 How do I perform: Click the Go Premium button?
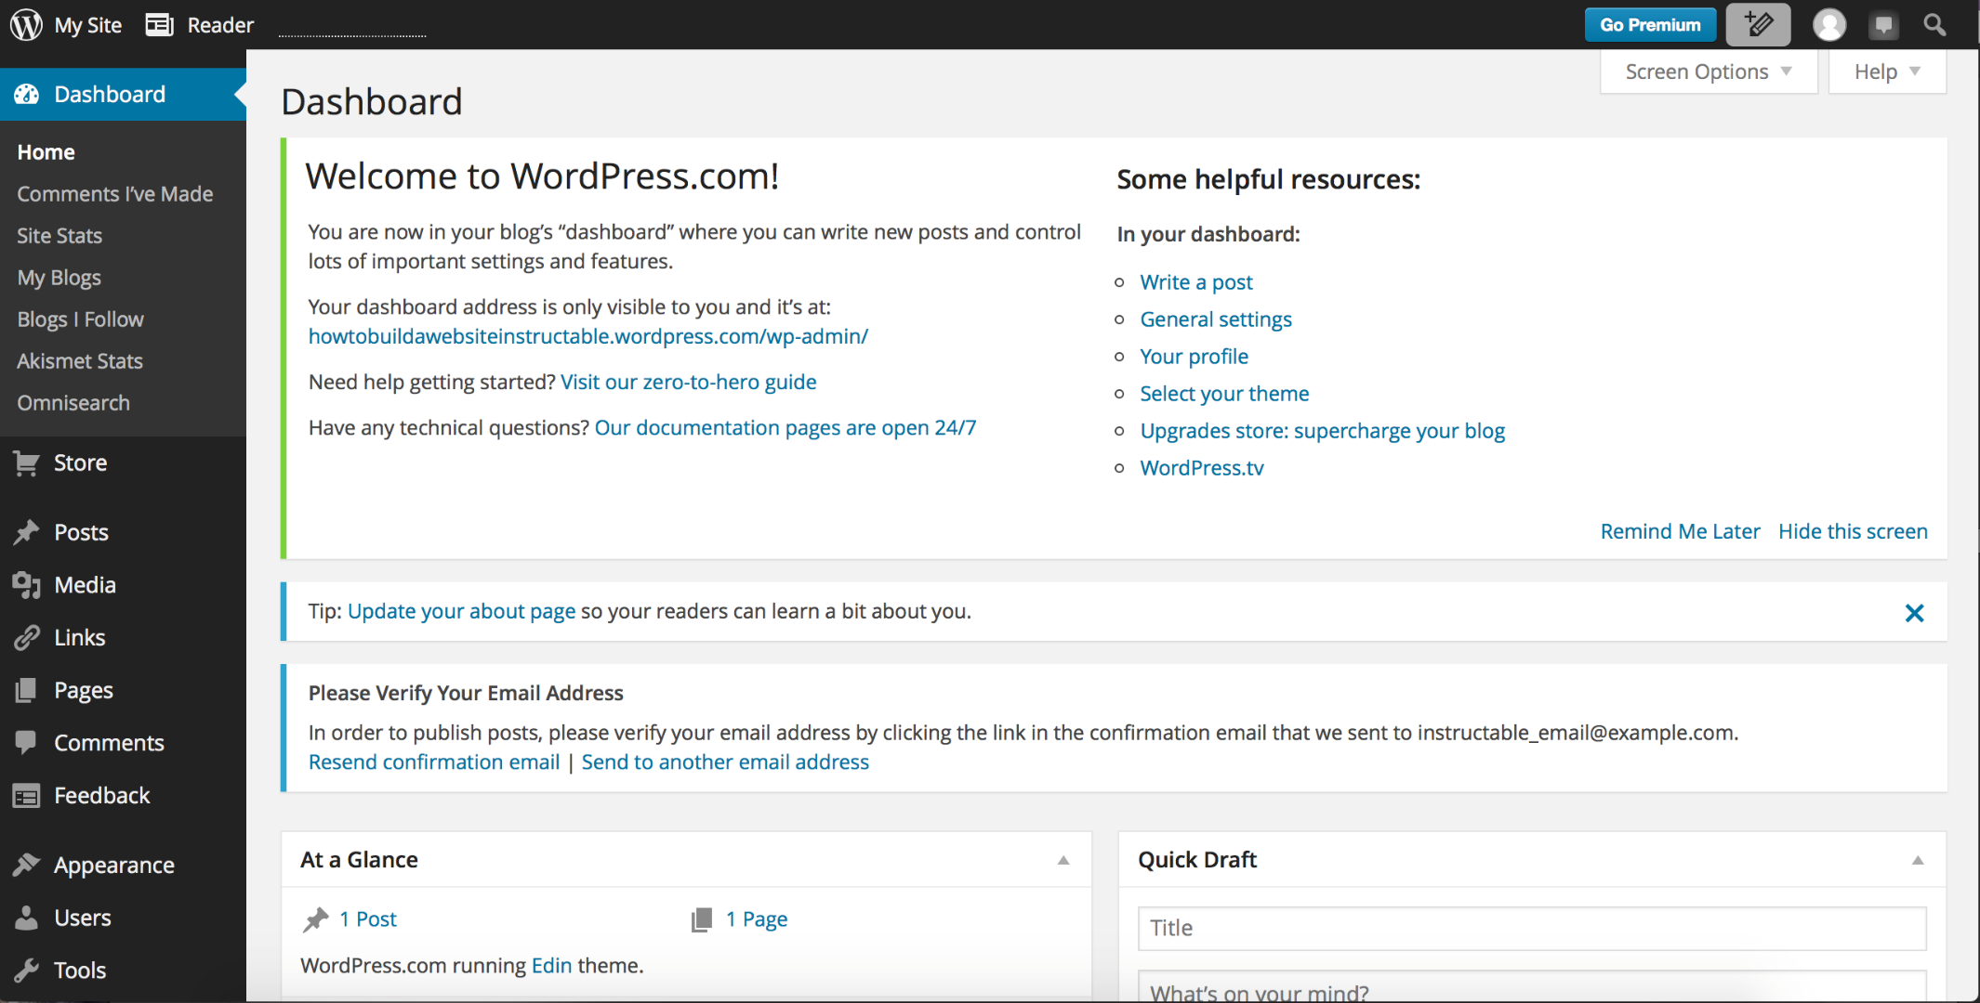[x=1650, y=25]
